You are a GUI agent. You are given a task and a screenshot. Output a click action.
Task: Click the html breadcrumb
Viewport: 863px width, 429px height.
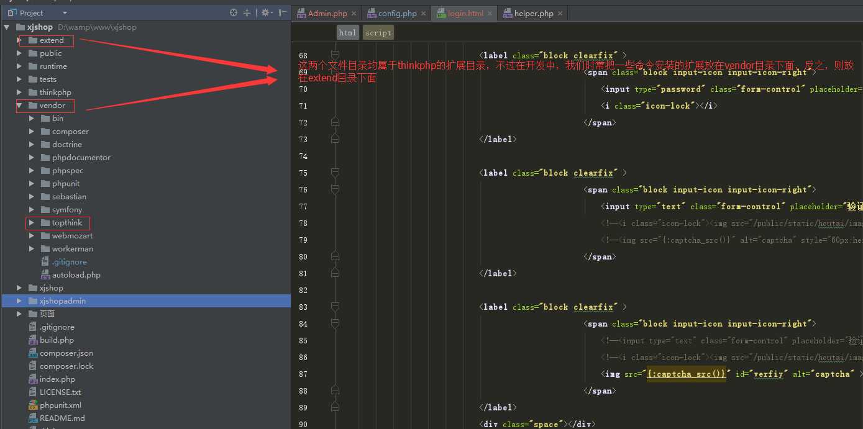[347, 33]
